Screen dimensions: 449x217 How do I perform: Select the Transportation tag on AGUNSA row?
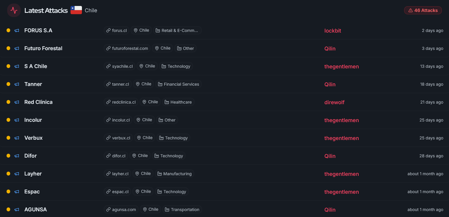[x=182, y=210]
